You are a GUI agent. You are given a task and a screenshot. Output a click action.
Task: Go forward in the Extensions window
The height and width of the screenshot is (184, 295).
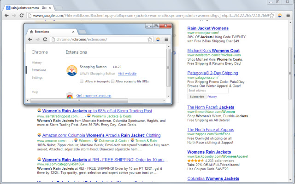click(37, 39)
